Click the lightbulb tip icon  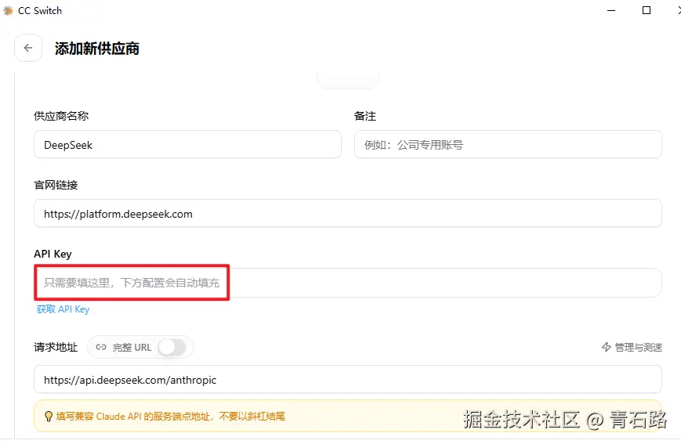pyautogui.click(x=49, y=417)
